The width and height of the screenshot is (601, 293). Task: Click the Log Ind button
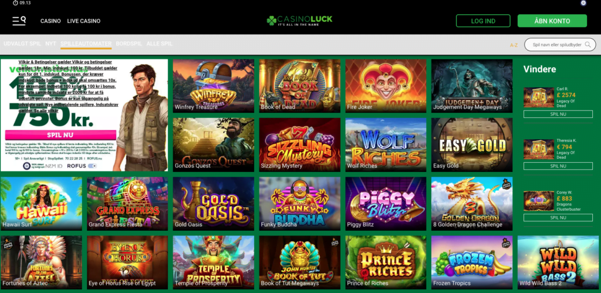483,21
